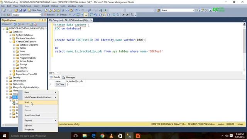This screenshot has width=247, height=139.
Task: Click the Find in Files icon left of #new box
Action: pos(158,10)
